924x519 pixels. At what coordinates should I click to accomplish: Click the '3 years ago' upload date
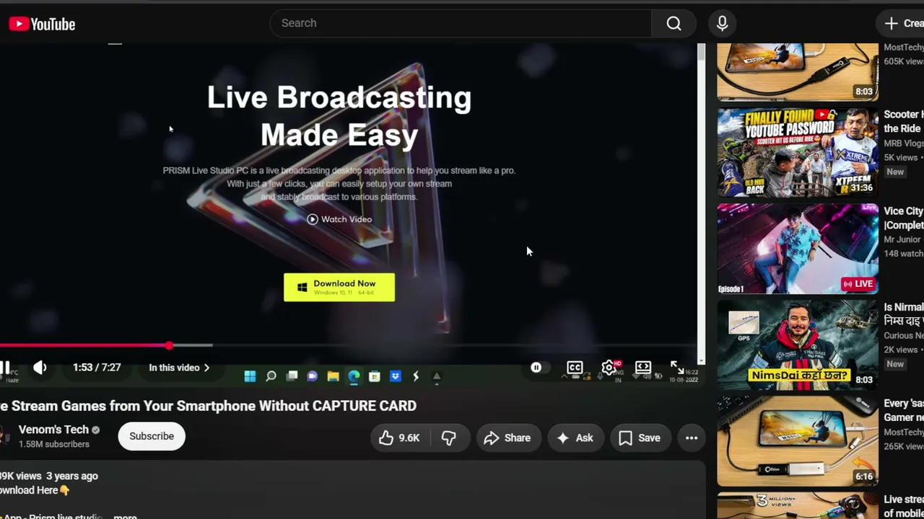click(x=72, y=476)
